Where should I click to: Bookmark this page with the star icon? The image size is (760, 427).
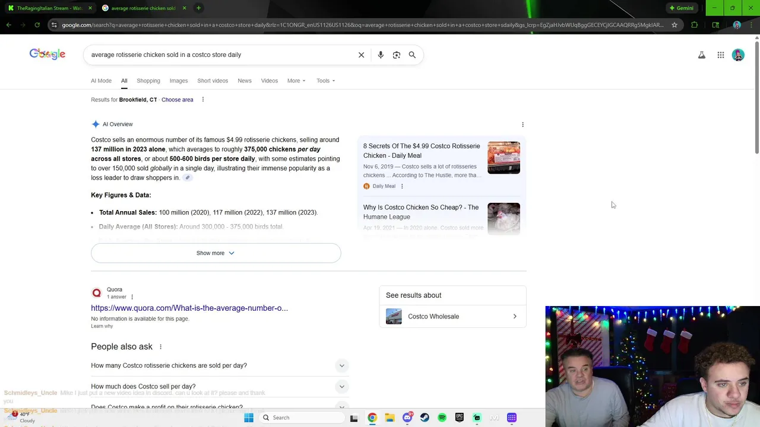pos(674,25)
